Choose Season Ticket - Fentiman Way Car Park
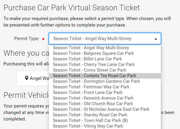The width and height of the screenshot is (180, 129). [x=105, y=87]
